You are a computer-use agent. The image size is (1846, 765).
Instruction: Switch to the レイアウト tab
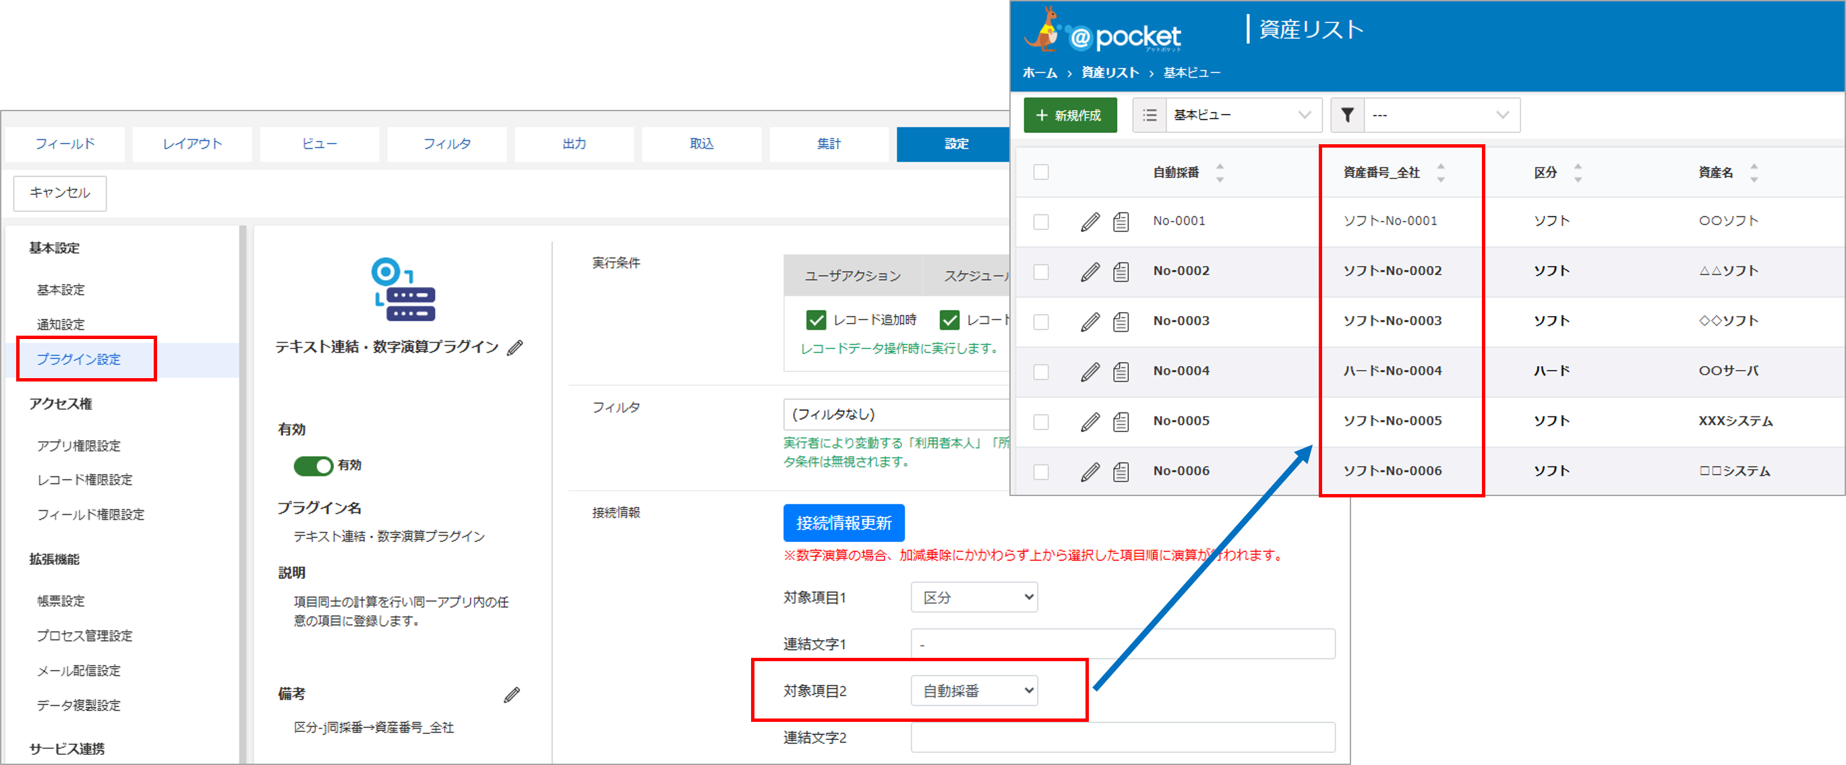pyautogui.click(x=192, y=144)
